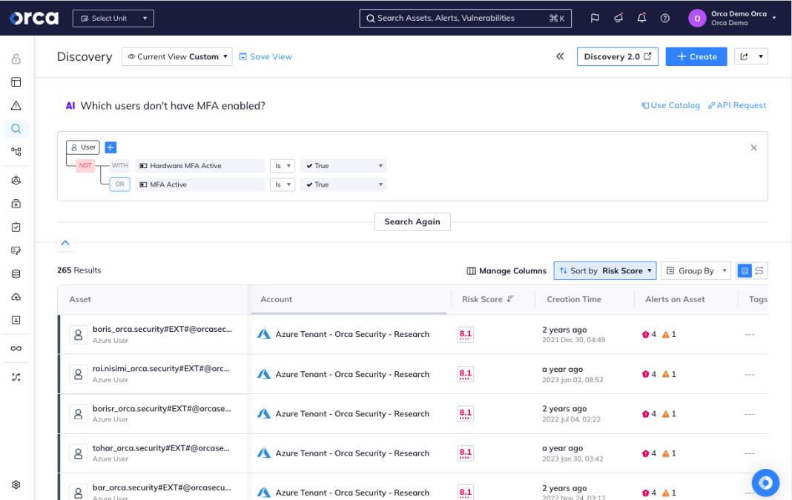Open the database sidebar icon
Viewport: 792px width, 500px height.
tap(16, 274)
